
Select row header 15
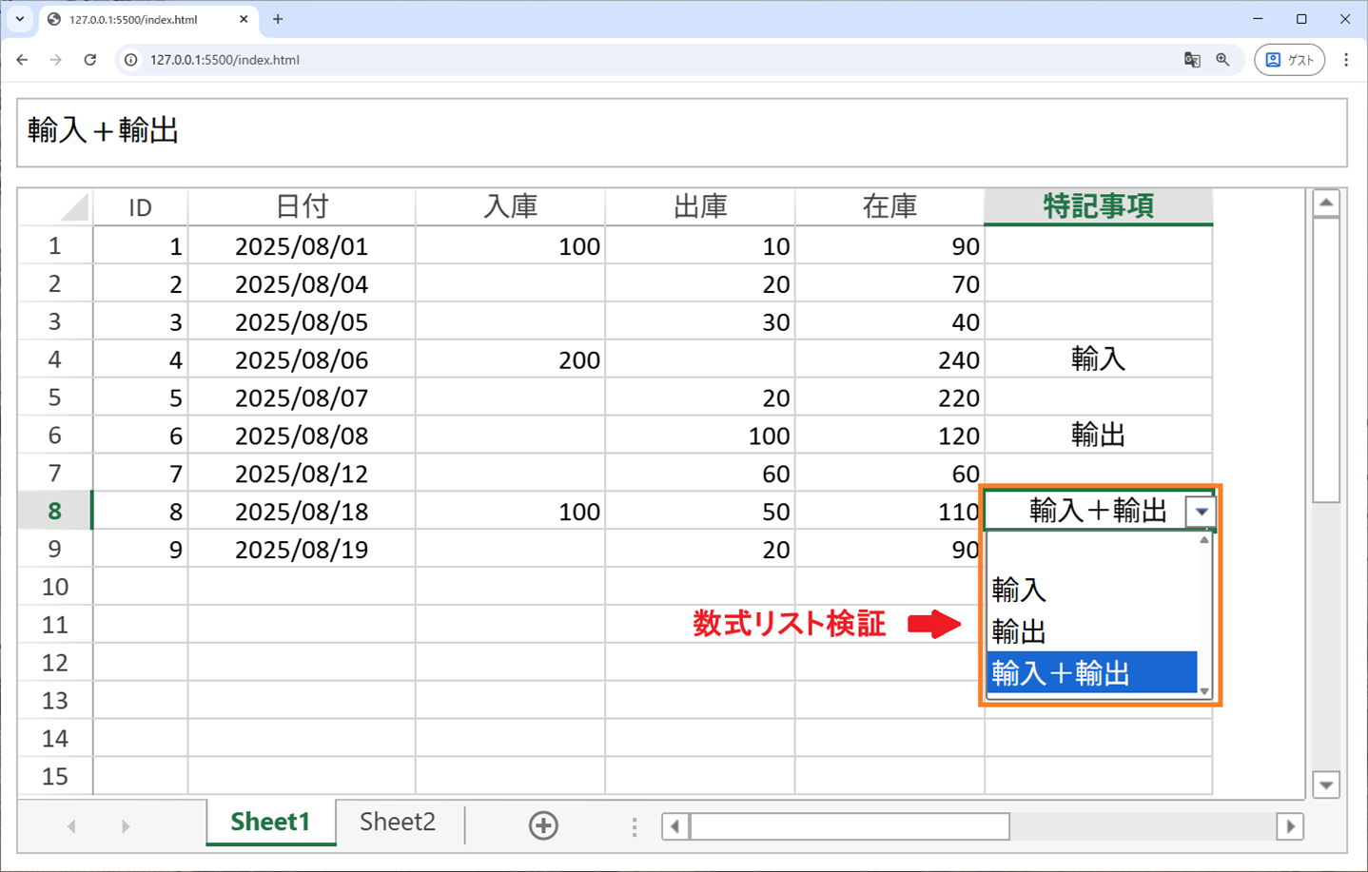[x=55, y=776]
